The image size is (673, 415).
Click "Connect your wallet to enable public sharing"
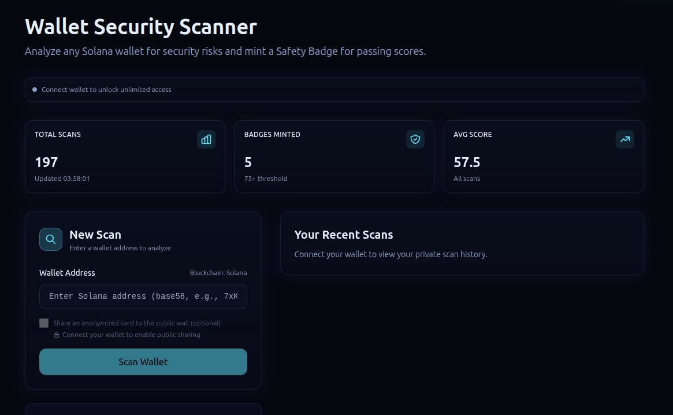131,335
